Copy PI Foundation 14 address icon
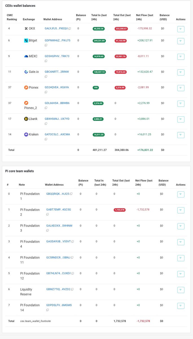This screenshot has height=339, width=193. click(x=48, y=310)
